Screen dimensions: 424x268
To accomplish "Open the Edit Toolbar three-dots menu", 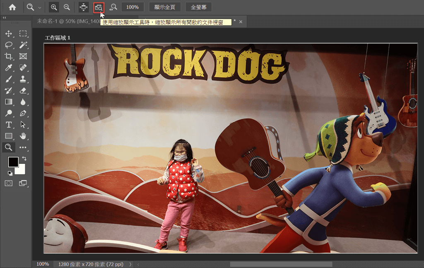I will (23, 147).
